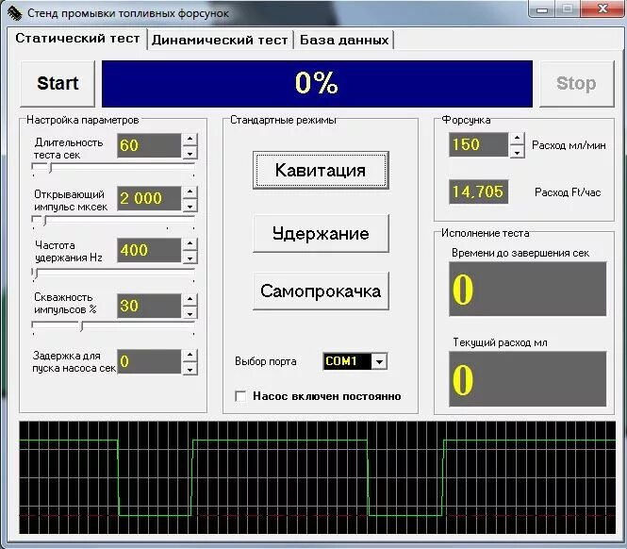Click the application icon in title bar
The height and width of the screenshot is (549, 627).
(x=14, y=13)
